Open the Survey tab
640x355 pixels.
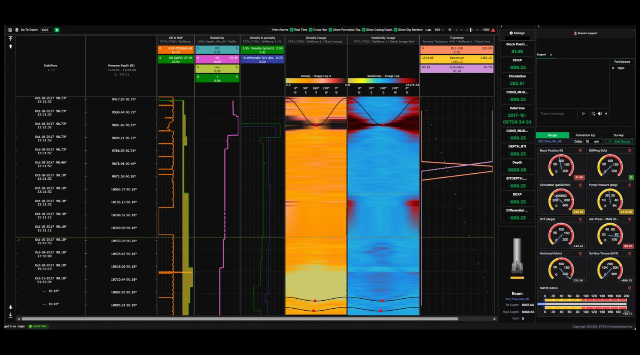point(618,135)
